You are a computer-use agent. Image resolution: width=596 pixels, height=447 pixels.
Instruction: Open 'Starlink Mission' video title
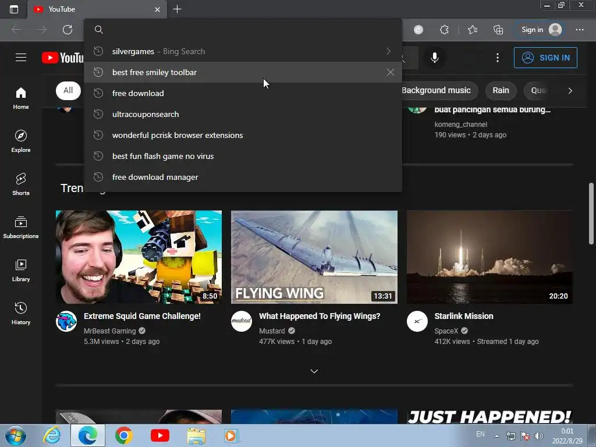464,316
